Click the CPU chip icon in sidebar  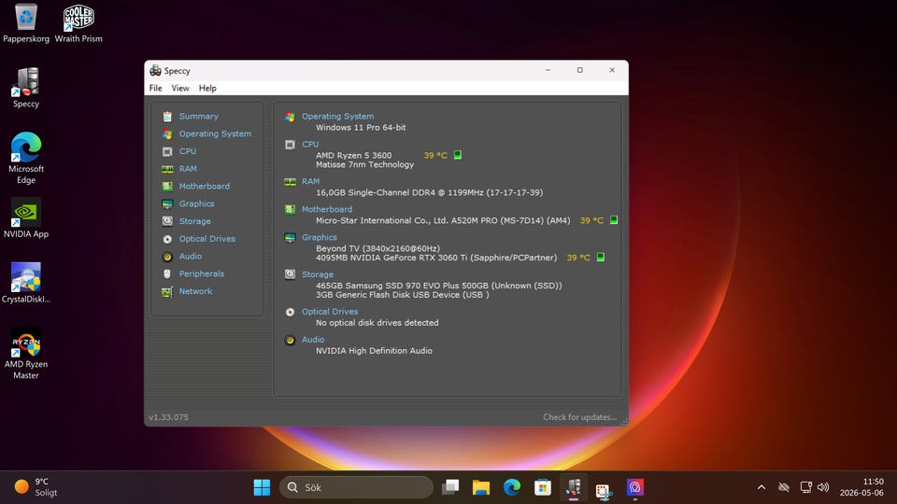(x=167, y=151)
